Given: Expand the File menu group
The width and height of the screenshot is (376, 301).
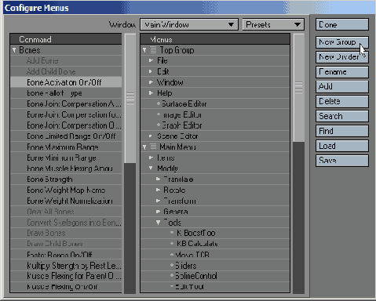Looking at the screenshot, I should pyautogui.click(x=151, y=60).
